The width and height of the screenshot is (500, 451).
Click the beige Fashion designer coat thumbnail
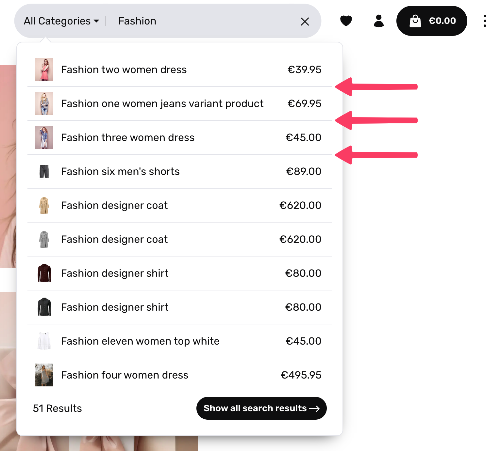pos(44,205)
